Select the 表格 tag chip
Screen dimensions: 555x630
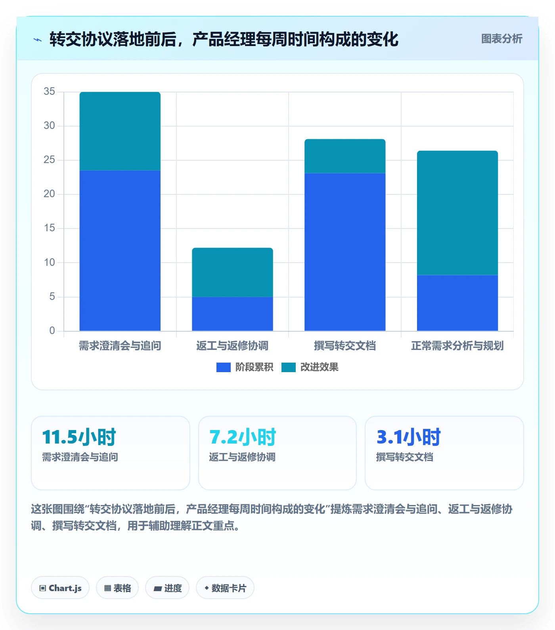click(x=117, y=588)
